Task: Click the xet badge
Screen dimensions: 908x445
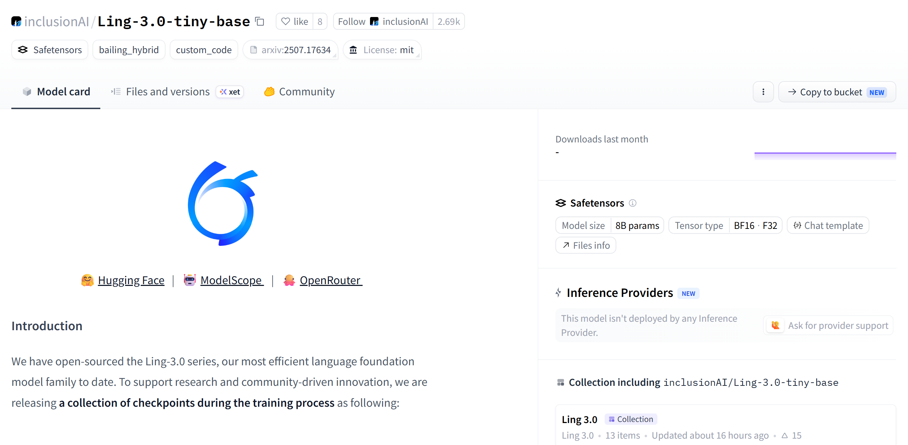Action: pyautogui.click(x=230, y=92)
